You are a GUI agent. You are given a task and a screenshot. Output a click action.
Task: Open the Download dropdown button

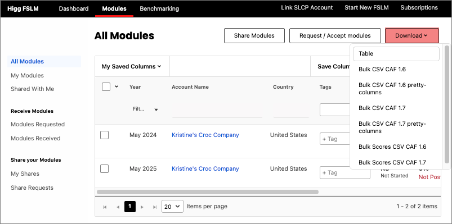click(x=412, y=36)
